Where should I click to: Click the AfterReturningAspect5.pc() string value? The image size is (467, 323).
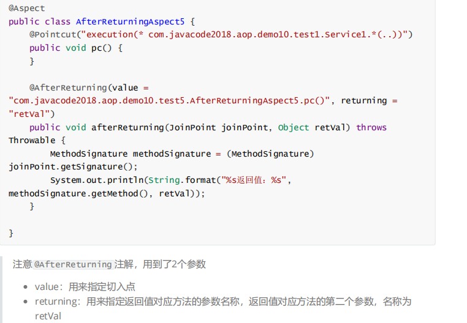tap(170, 100)
